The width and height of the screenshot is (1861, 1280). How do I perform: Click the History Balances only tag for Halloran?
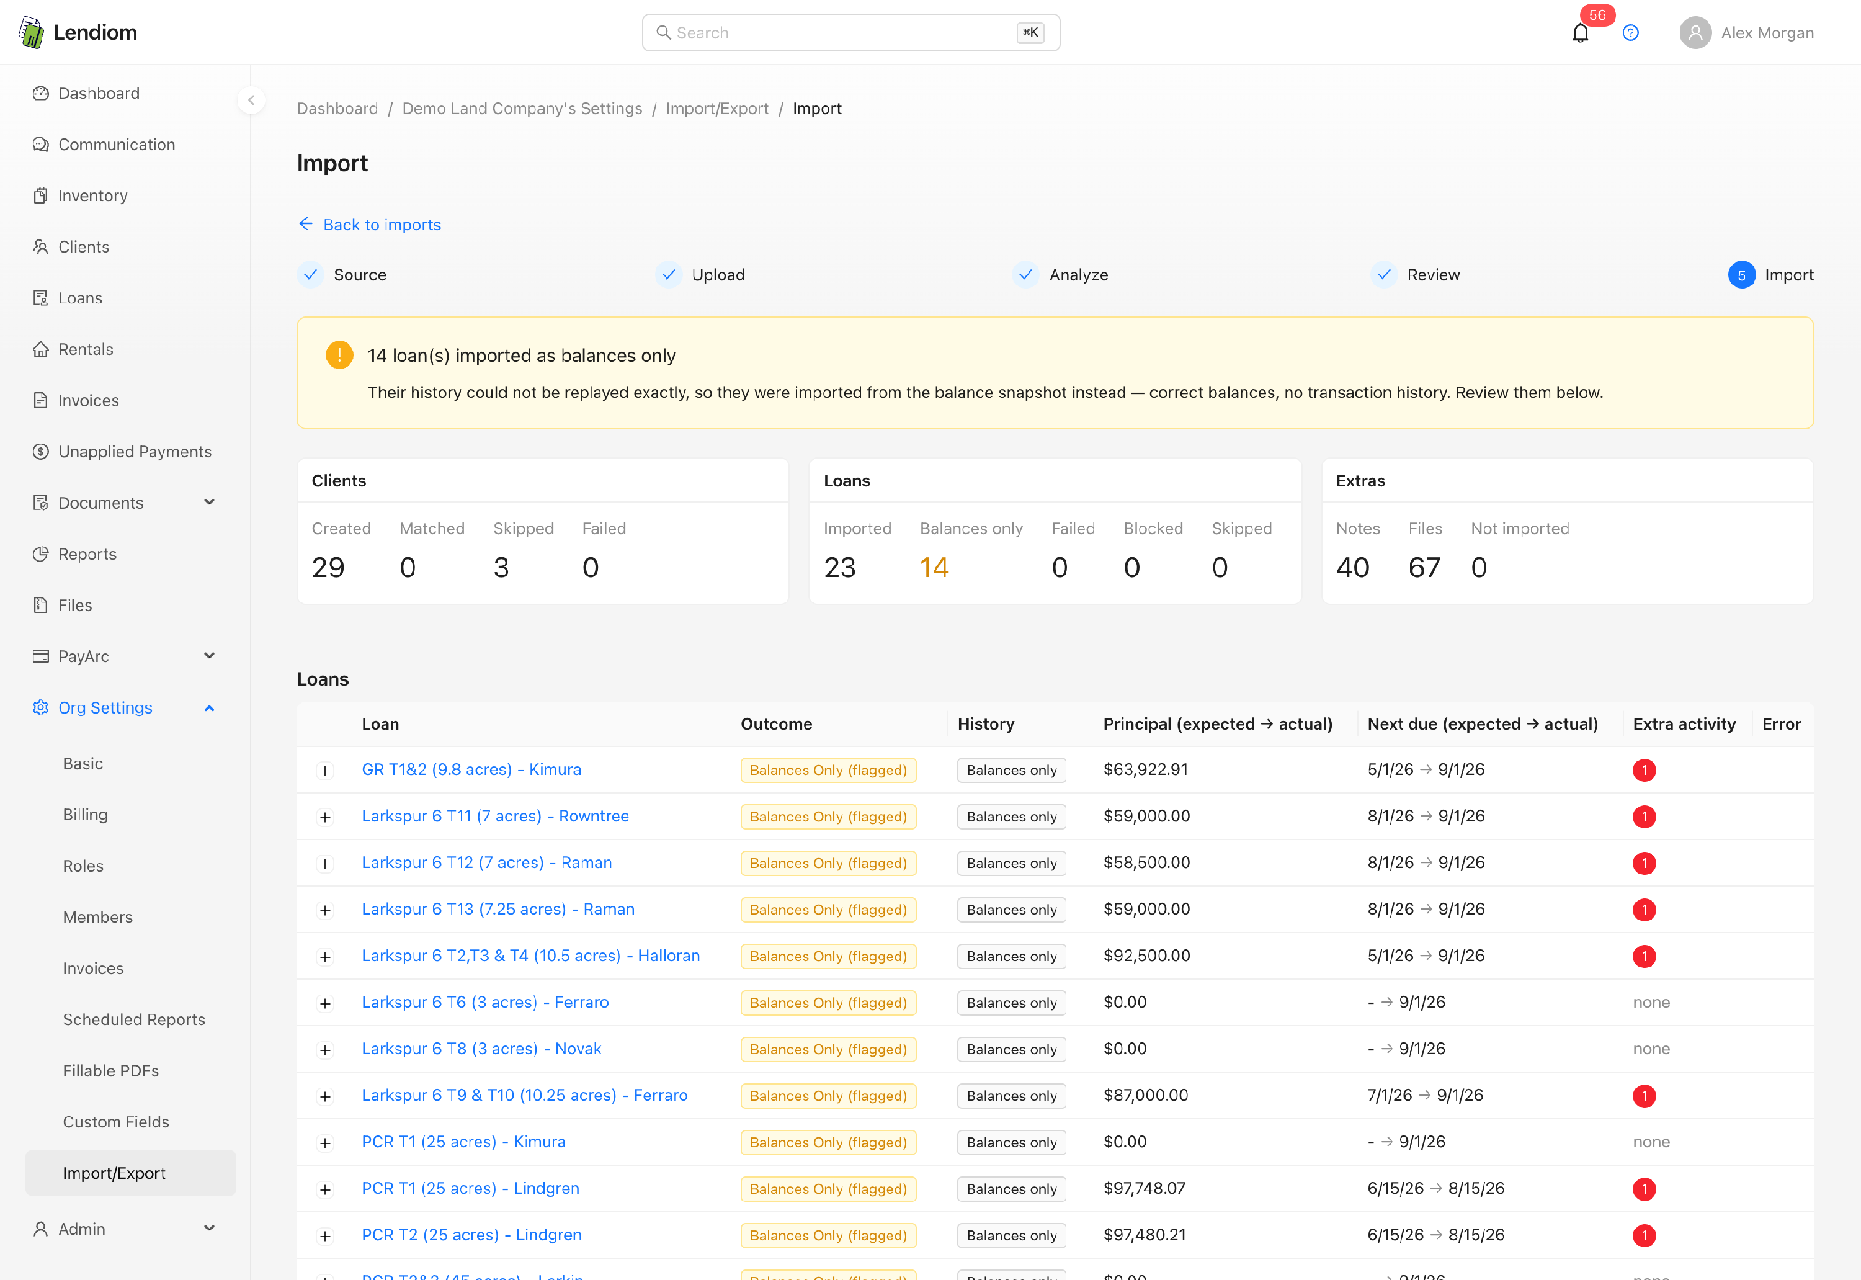pyautogui.click(x=1011, y=956)
